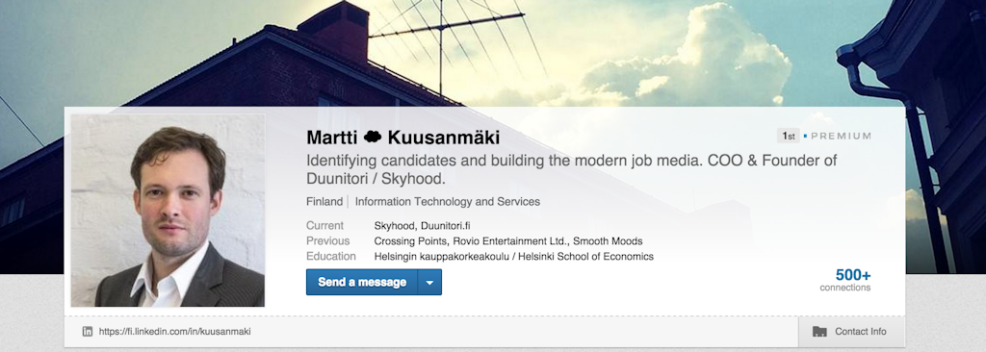
Task: Click the 1st degree connection badge
Action: pyautogui.click(x=789, y=136)
